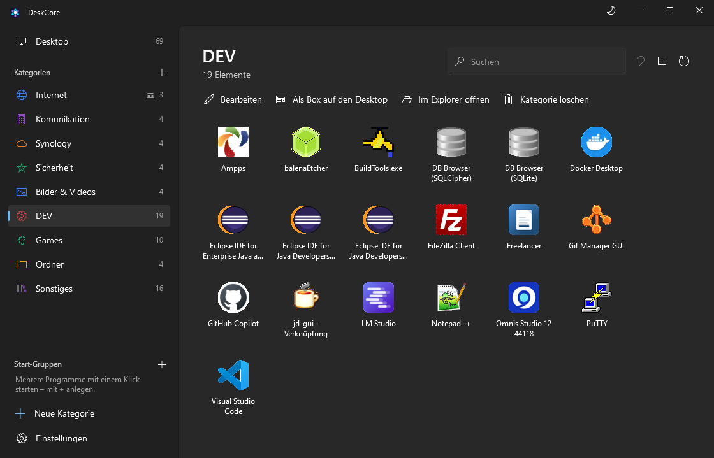Open the Sicherheit category
714x458 pixels.
pyautogui.click(x=89, y=168)
